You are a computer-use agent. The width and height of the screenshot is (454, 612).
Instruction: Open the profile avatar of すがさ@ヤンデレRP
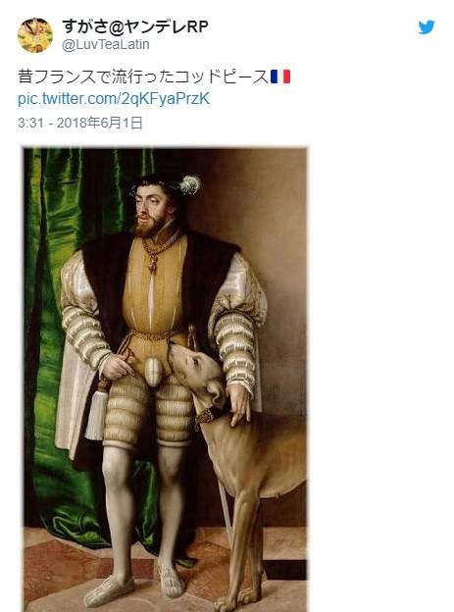click(35, 35)
